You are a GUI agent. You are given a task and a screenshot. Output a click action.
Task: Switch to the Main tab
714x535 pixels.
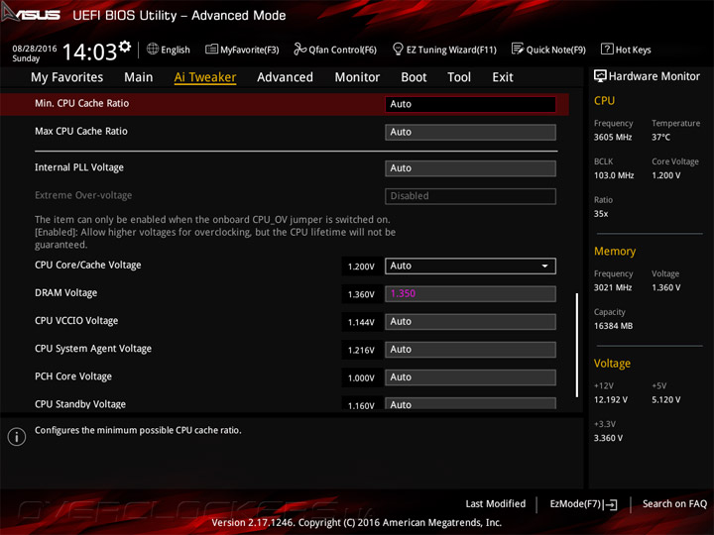coord(139,77)
